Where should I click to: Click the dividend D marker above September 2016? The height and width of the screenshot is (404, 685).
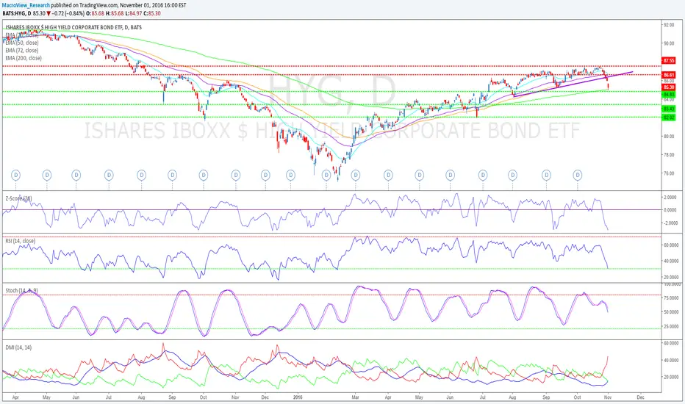point(546,175)
